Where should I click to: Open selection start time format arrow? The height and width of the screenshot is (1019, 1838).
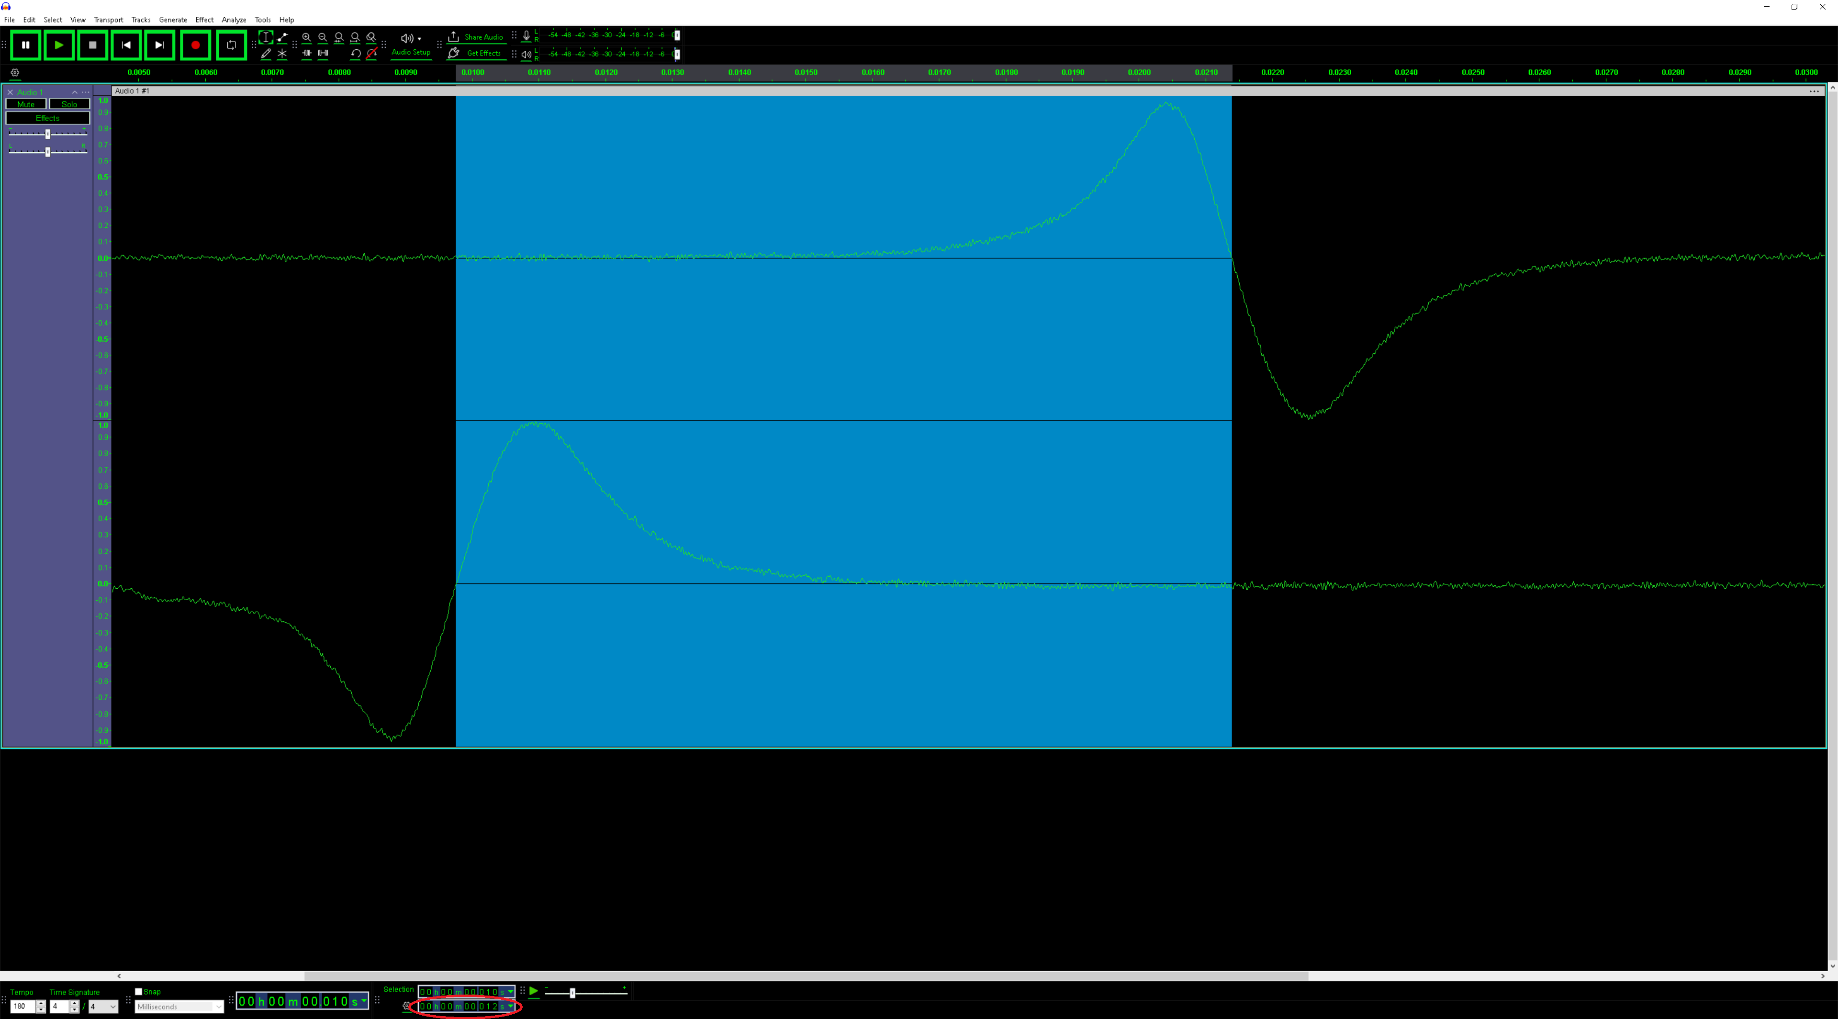click(x=510, y=992)
